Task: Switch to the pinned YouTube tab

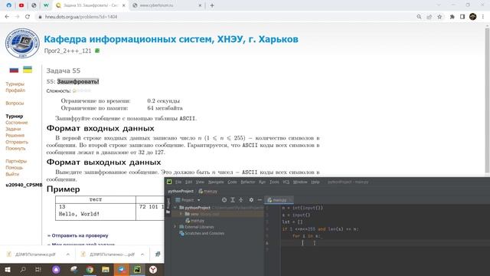Action: [x=21, y=5]
